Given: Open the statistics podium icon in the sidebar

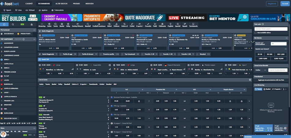Looking at the screenshot, I should [x=32, y=24].
